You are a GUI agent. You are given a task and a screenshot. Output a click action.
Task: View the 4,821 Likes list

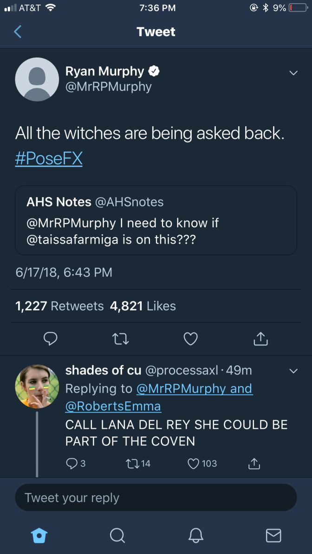point(143,306)
